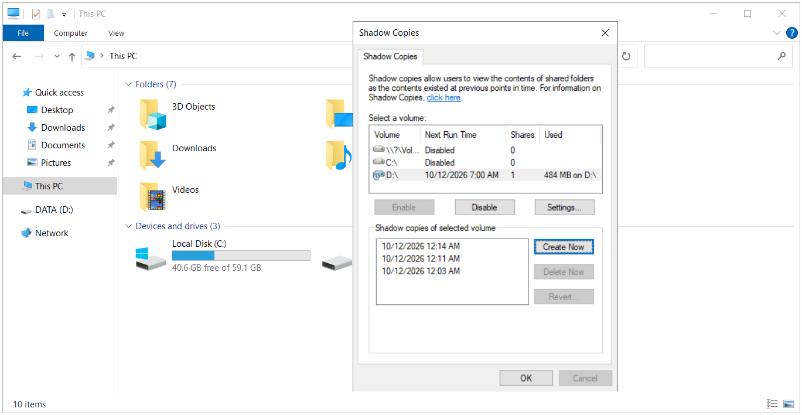Click the New folder icon in title bar
This screenshot has height=415, width=802.
point(51,13)
